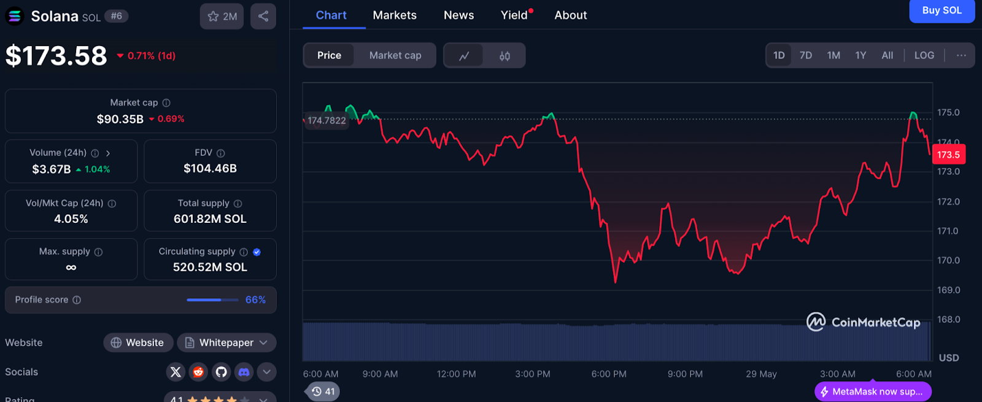Screen dimensions: 982x402
Task: Click info icon beside Vol/Mkt Cap (24h)
Action: (x=112, y=203)
